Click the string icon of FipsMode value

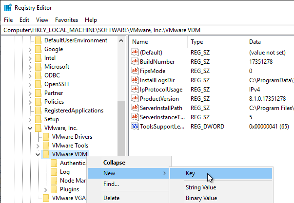pos(135,71)
